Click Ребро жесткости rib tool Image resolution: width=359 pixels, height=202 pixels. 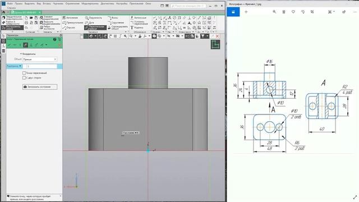pyautogui.click(x=47, y=27)
